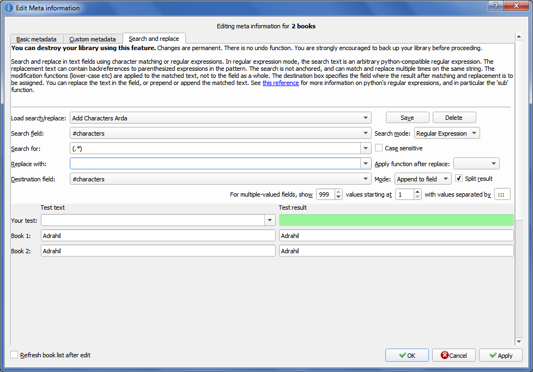Open the Load search/replace dropdown
Viewport: 533px width, 372px height.
220,118
